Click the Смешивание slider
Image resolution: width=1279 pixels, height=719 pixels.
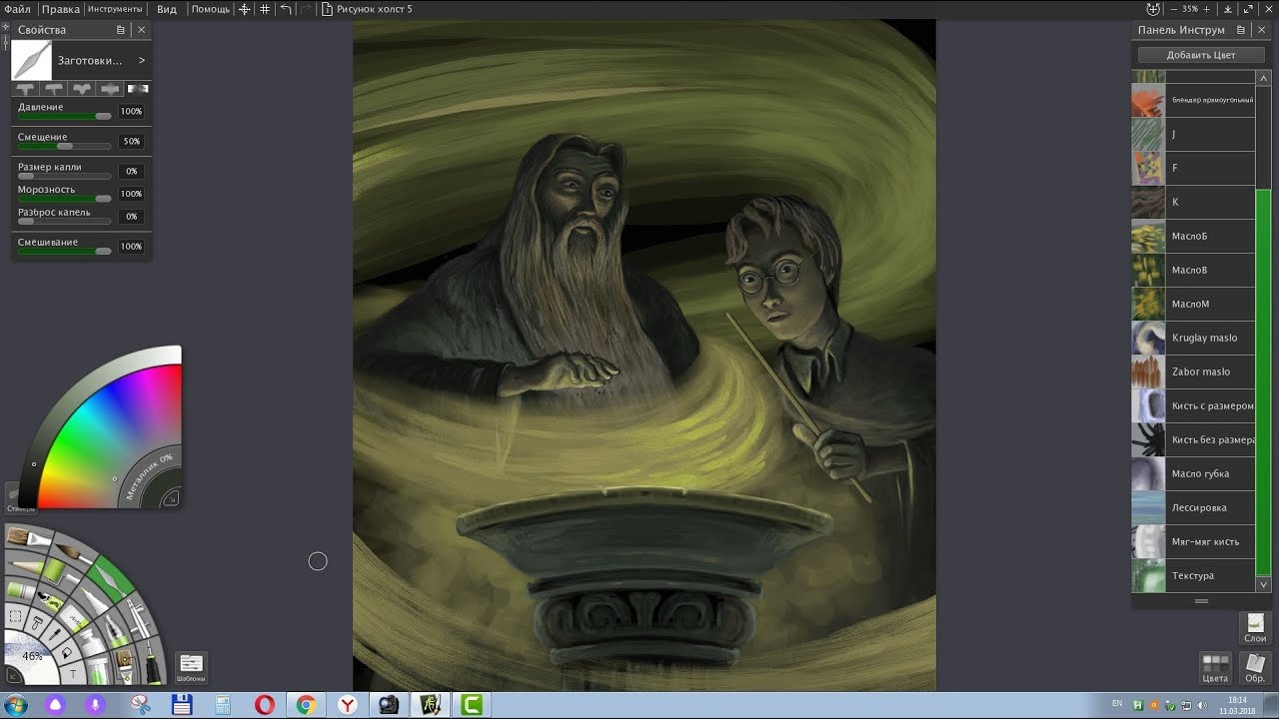(x=64, y=251)
